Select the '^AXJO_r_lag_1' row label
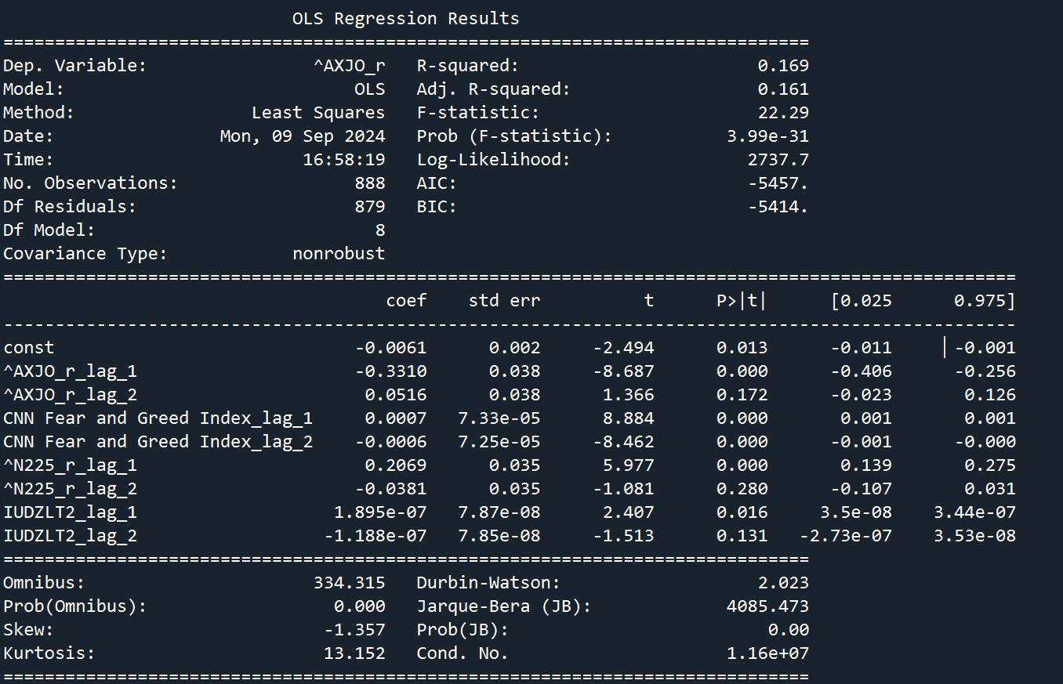Screen dimensions: 1063x684 tap(70, 371)
